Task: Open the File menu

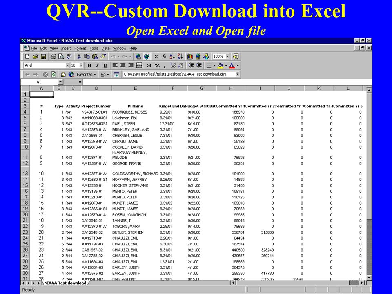Action: point(34,48)
